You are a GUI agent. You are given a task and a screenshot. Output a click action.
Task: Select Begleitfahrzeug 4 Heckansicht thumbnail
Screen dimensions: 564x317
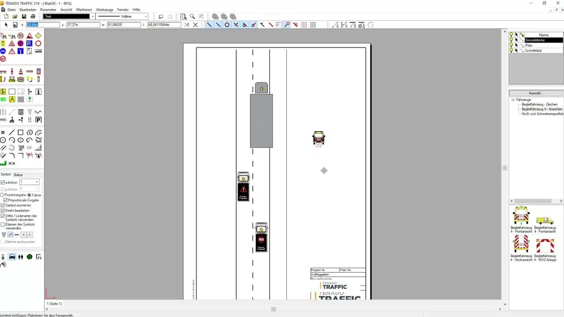pyautogui.click(x=521, y=248)
